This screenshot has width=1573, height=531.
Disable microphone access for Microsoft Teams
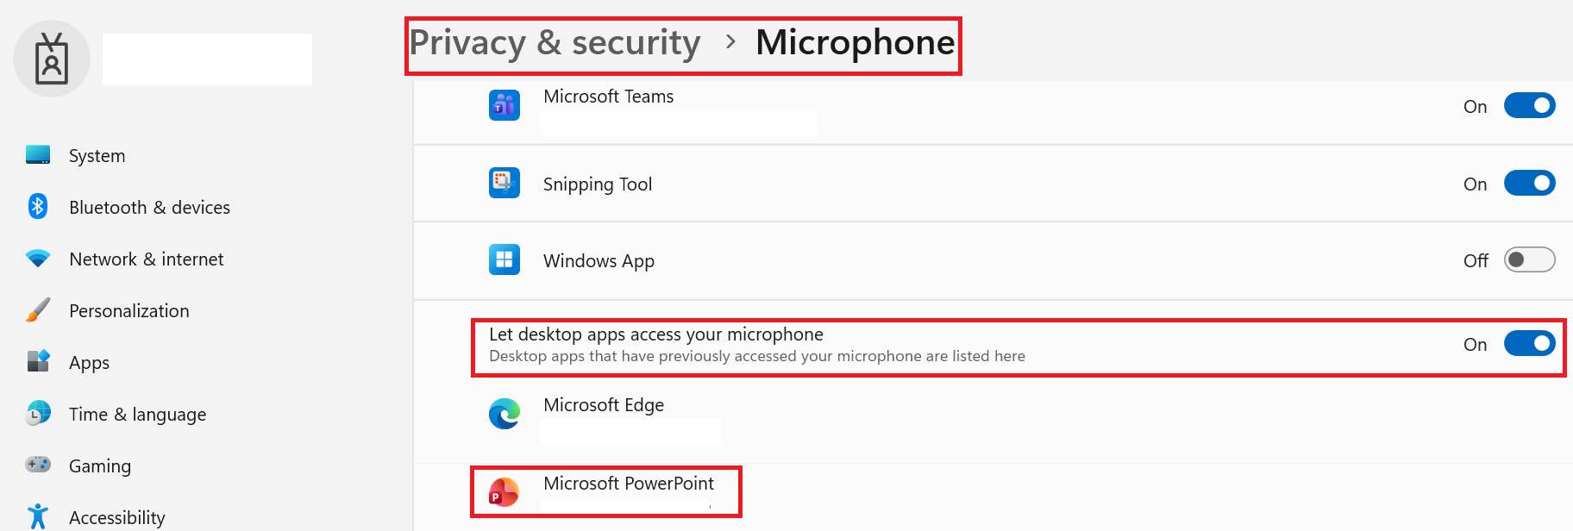pos(1529,105)
